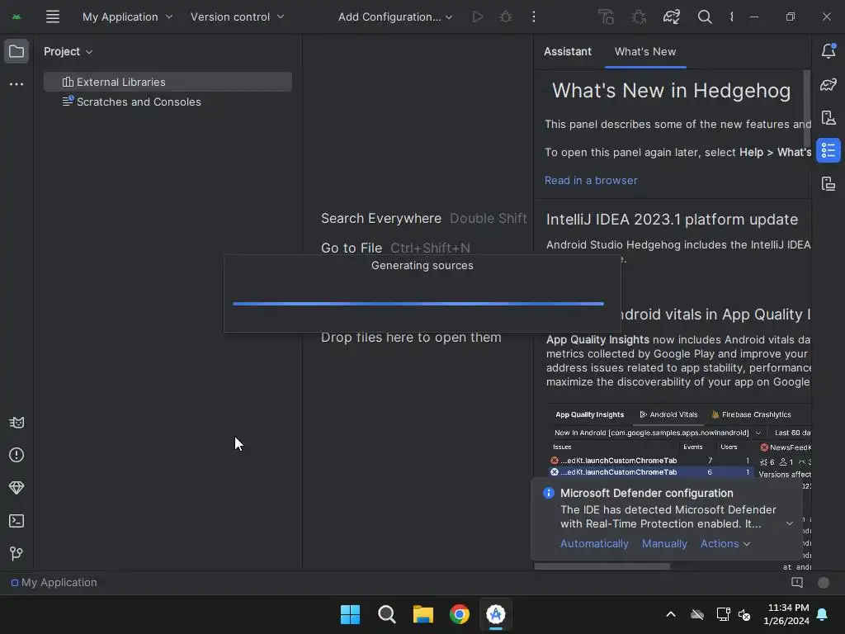Select External Libraries tree node
Screen dimensions: 845x634
[168, 82]
